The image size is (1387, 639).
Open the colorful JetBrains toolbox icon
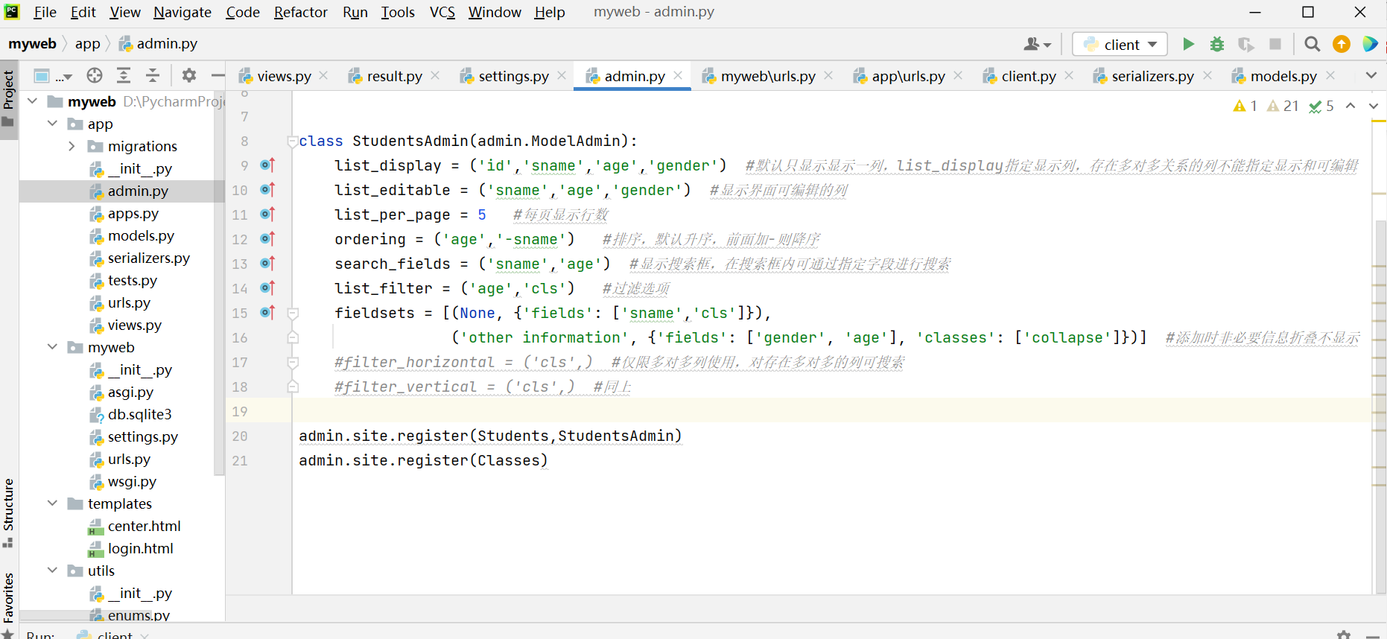coord(1370,44)
